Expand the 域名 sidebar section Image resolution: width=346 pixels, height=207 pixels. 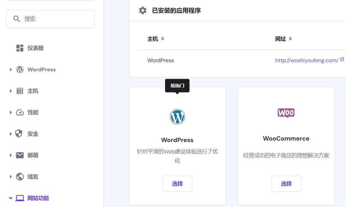click(x=10, y=177)
